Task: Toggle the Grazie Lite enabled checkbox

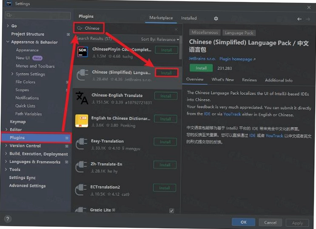Action: pyautogui.click(x=172, y=211)
